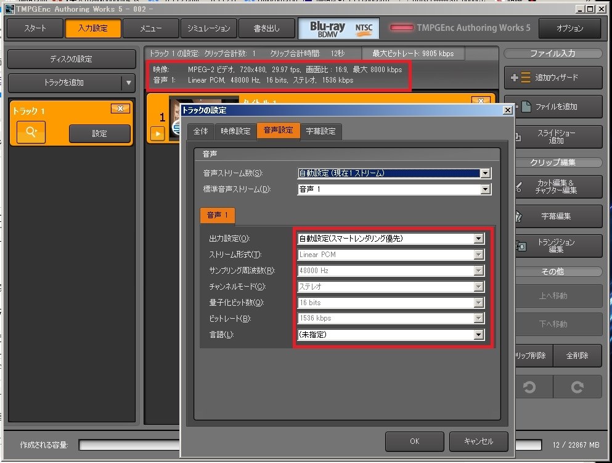Click ディスクの設定 (Disc settings) button

pyautogui.click(x=71, y=59)
